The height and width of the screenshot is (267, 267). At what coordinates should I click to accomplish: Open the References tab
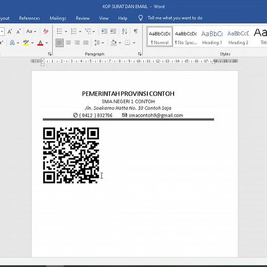click(29, 18)
